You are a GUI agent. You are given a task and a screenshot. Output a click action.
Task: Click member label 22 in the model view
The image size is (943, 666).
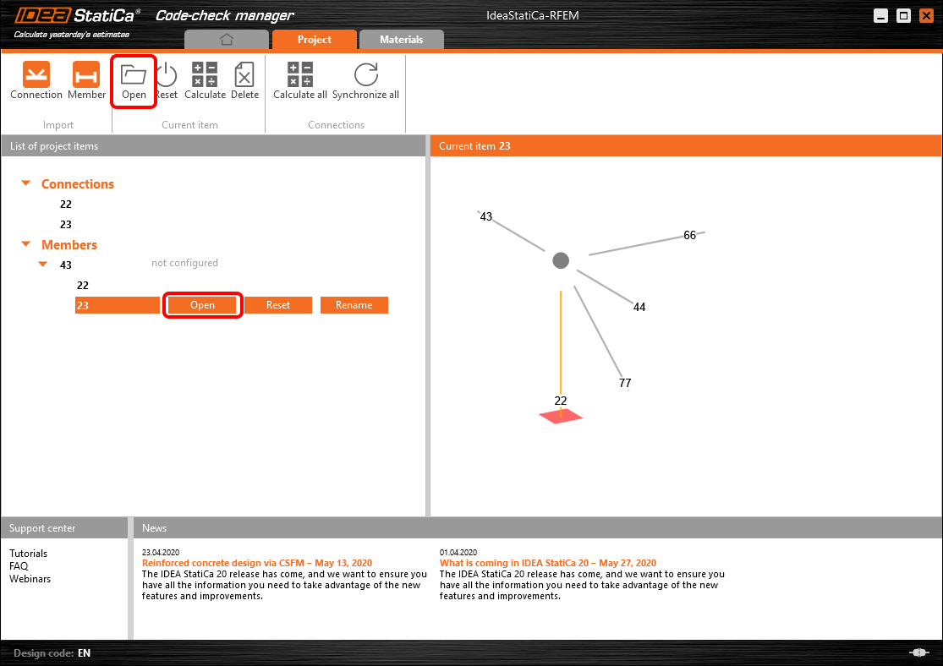point(561,401)
